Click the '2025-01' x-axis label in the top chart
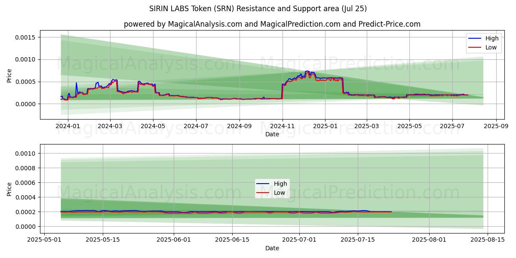The height and width of the screenshot is (258, 516). 326,126
